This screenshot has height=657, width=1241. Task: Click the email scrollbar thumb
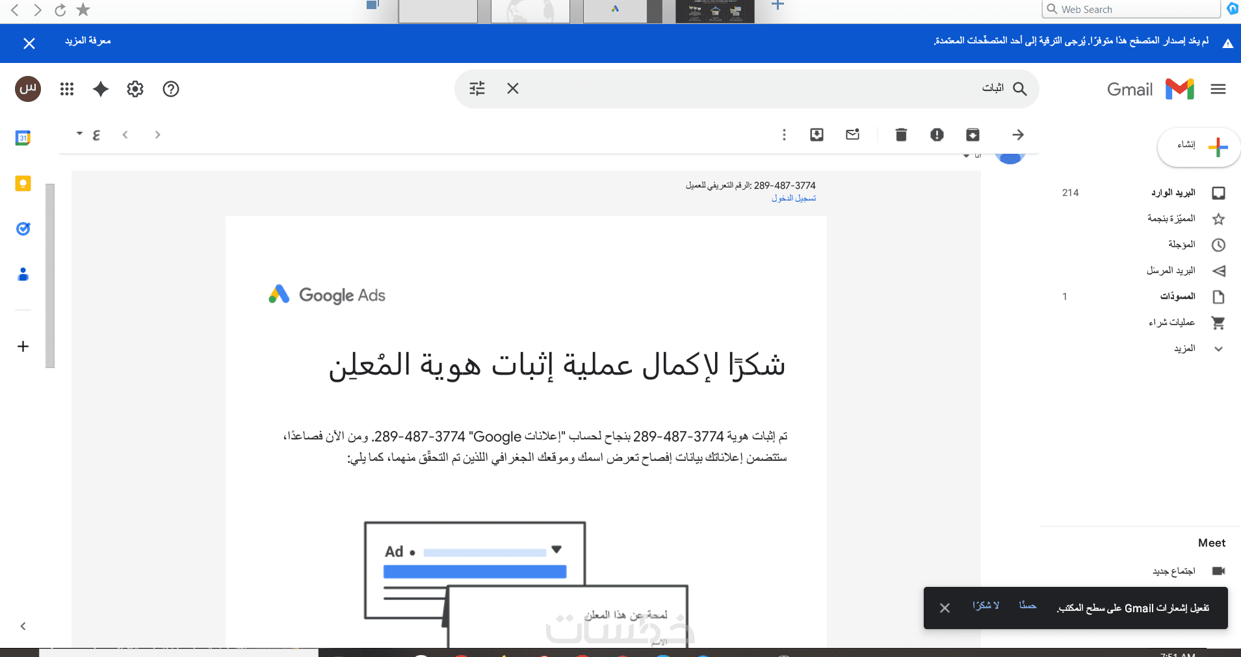[50, 276]
